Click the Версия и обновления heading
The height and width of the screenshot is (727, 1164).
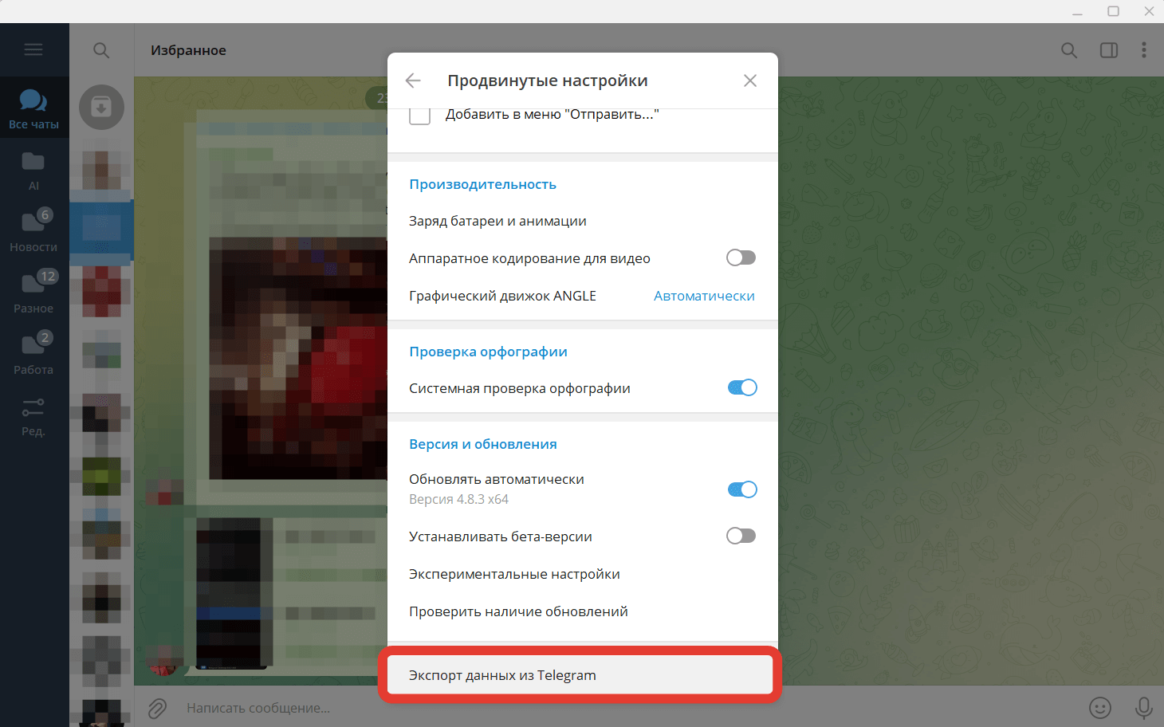pos(483,444)
